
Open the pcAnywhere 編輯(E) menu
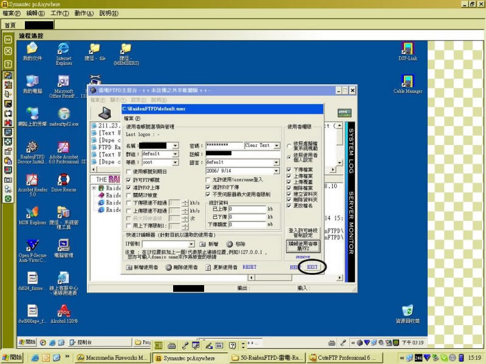35,13
